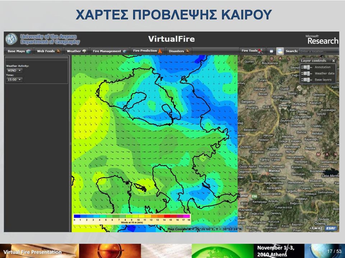
Task: Click the small window icon beside Fire Tools
Action: click(x=271, y=51)
